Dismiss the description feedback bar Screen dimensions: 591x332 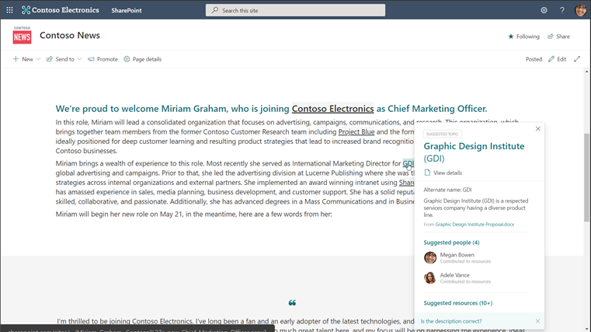click(x=537, y=321)
